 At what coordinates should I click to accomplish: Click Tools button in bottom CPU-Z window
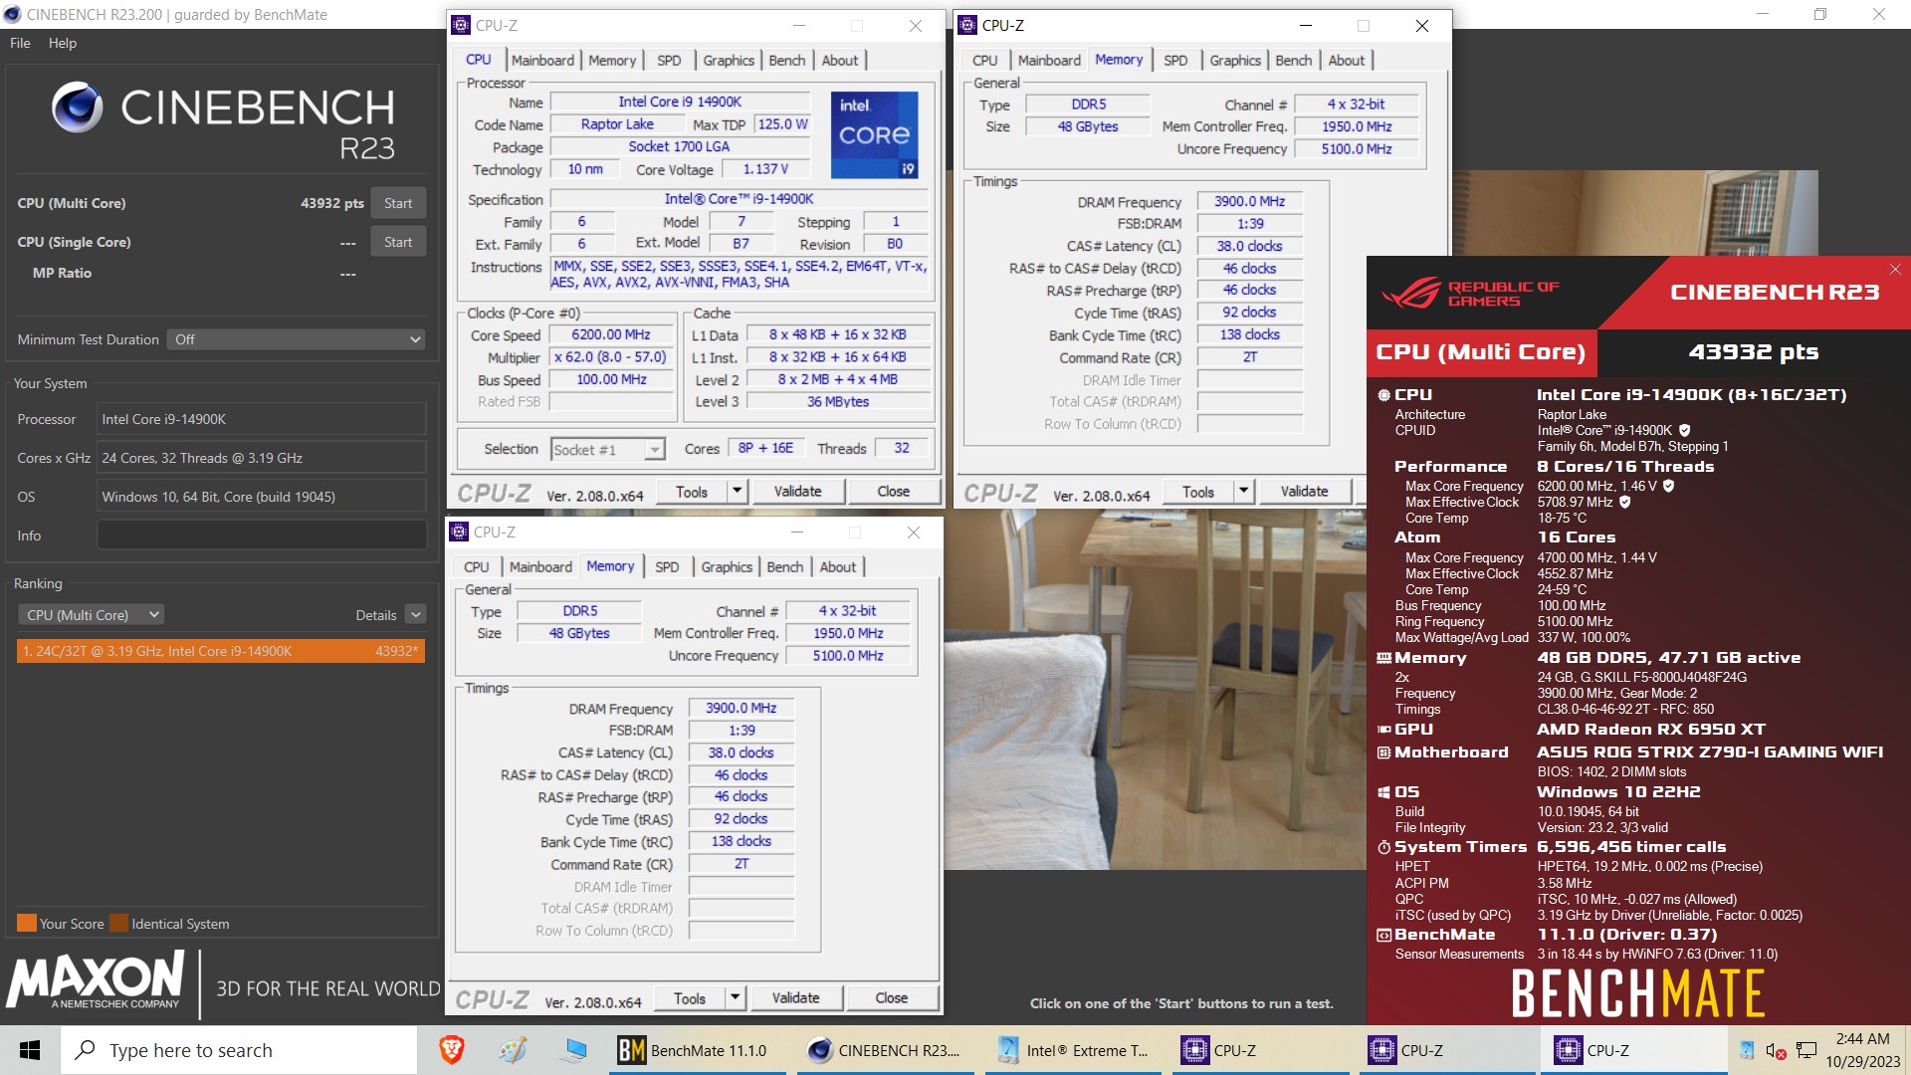pyautogui.click(x=690, y=997)
